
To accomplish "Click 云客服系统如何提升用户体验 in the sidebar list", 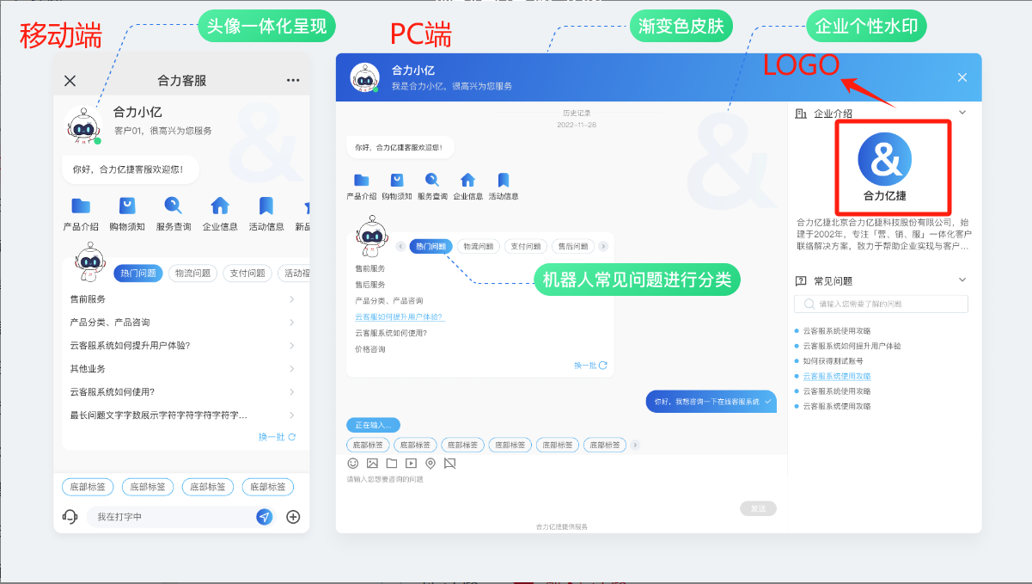I will (x=852, y=346).
